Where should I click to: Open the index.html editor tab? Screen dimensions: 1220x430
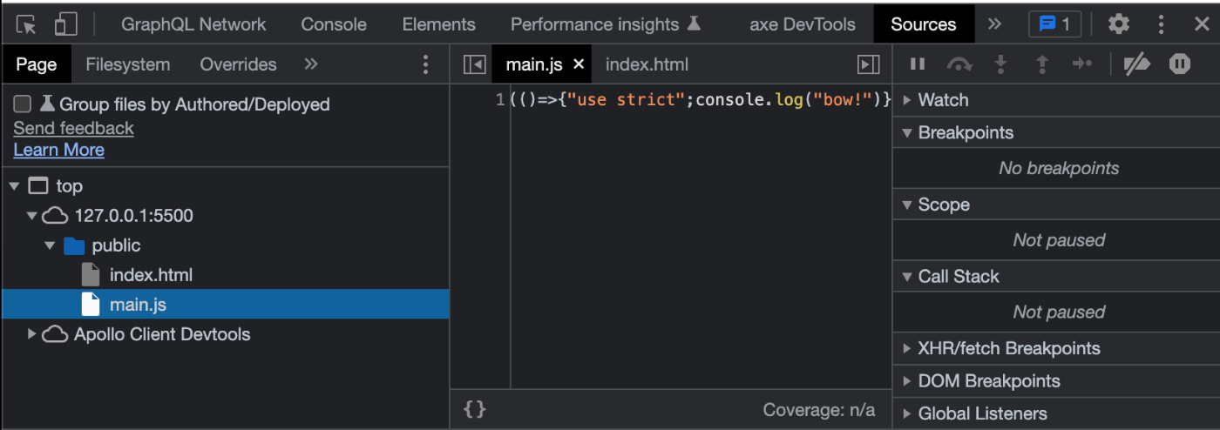point(647,64)
